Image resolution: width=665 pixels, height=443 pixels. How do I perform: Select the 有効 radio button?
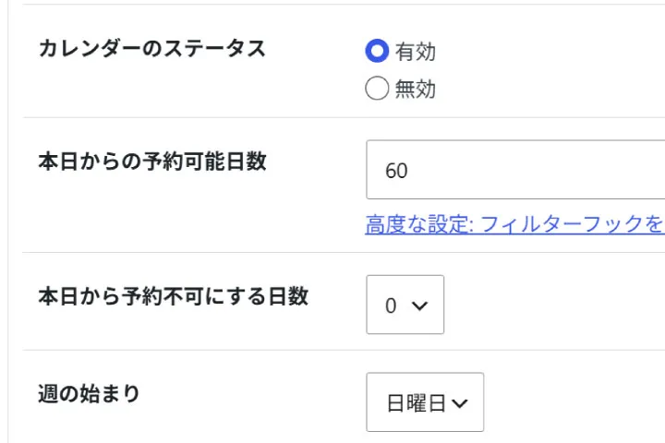377,51
